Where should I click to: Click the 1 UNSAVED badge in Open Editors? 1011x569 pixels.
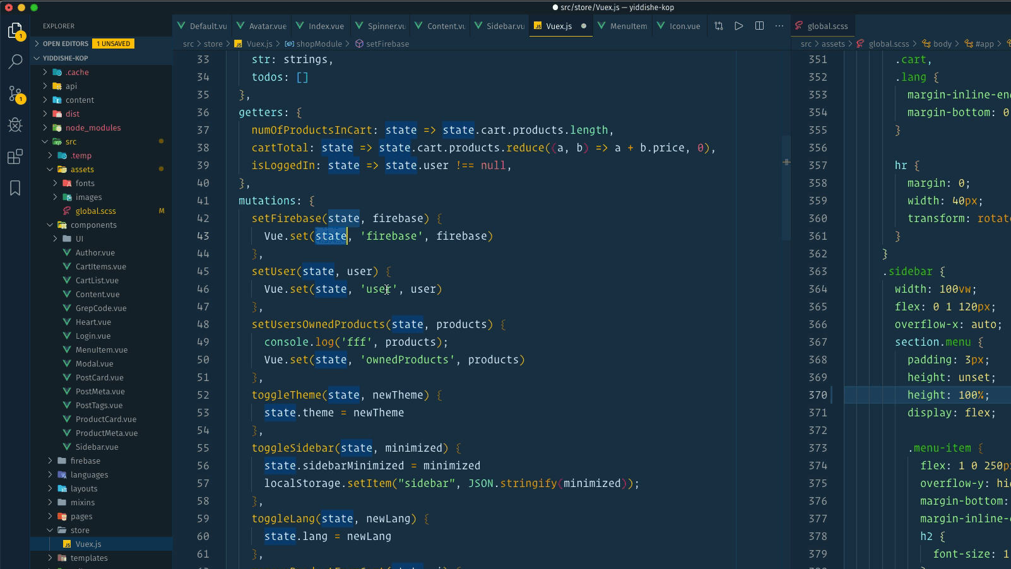click(x=114, y=44)
